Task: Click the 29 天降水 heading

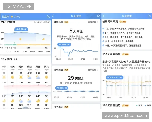Action: (x=76, y=78)
